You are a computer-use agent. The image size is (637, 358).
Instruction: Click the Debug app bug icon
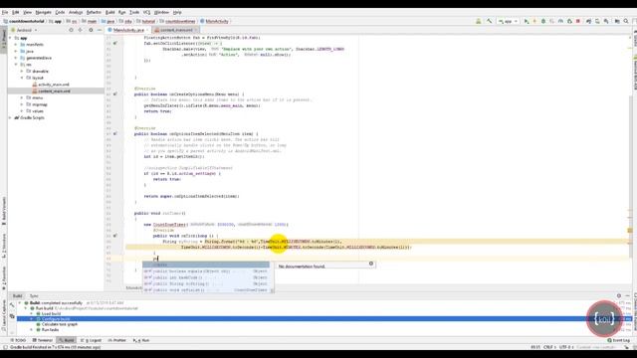(543, 21)
